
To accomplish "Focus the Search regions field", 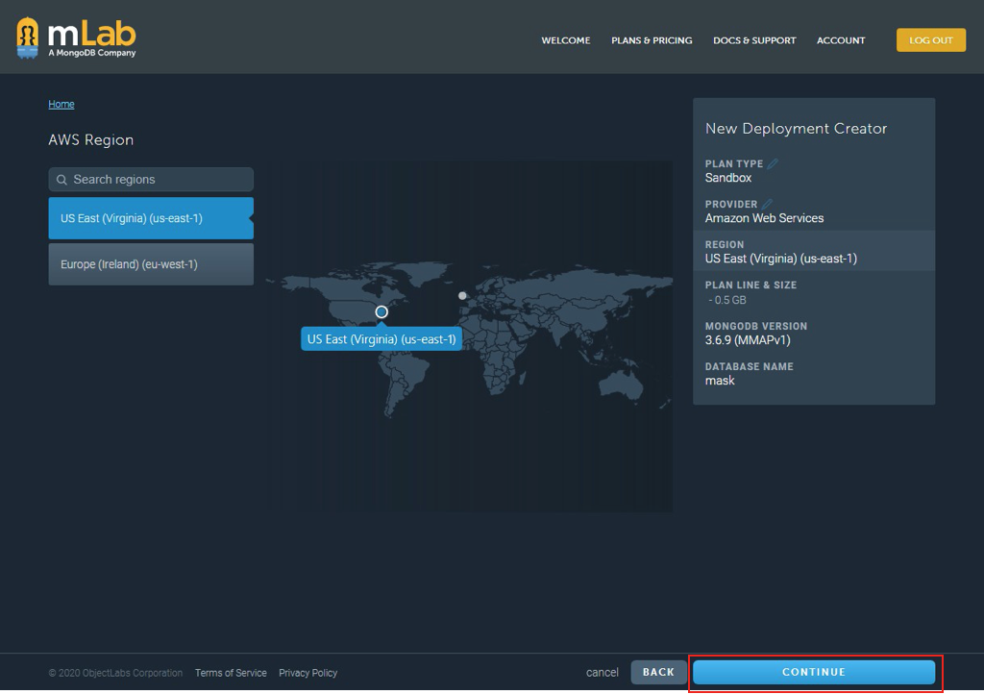I will 151,180.
